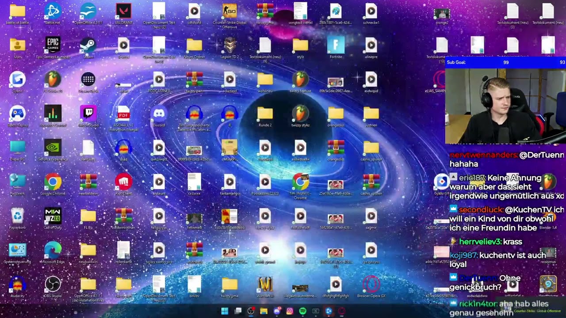Open the Windows Start menu
The image size is (566, 318).
coord(225,311)
